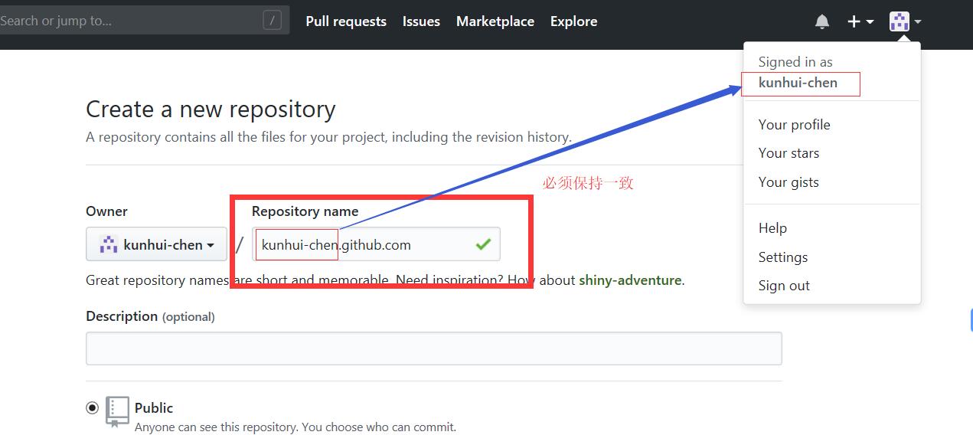
Task: Select the Public radio button
Action: [x=93, y=407]
